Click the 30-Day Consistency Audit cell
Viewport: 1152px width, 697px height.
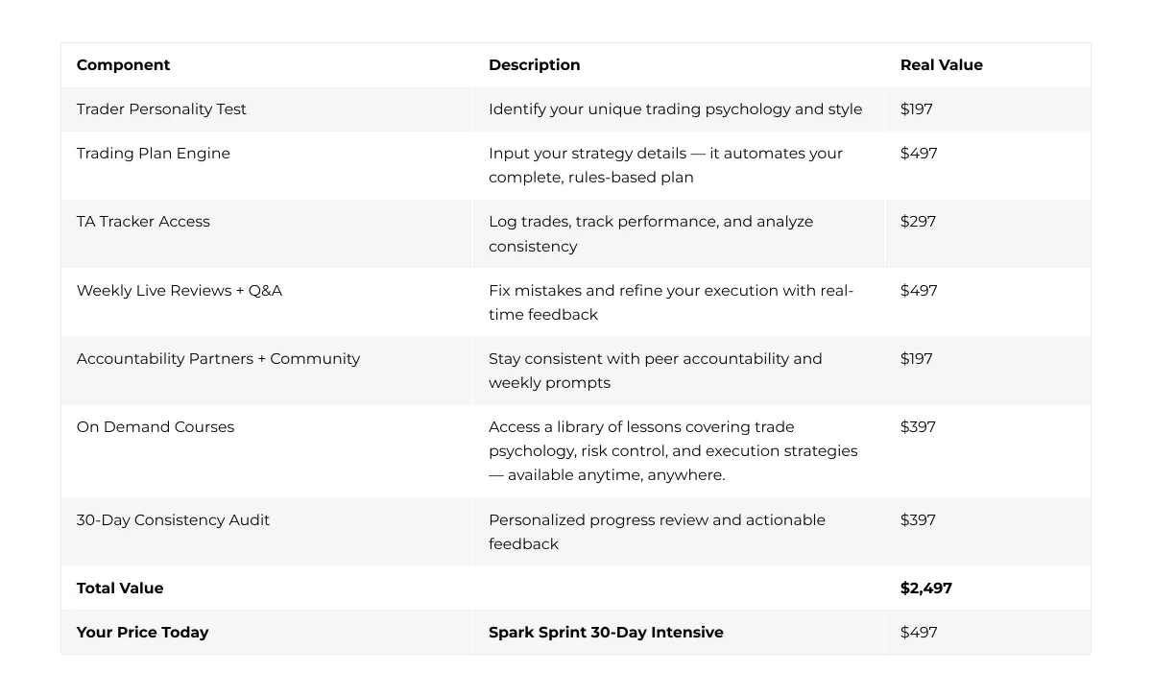173,520
